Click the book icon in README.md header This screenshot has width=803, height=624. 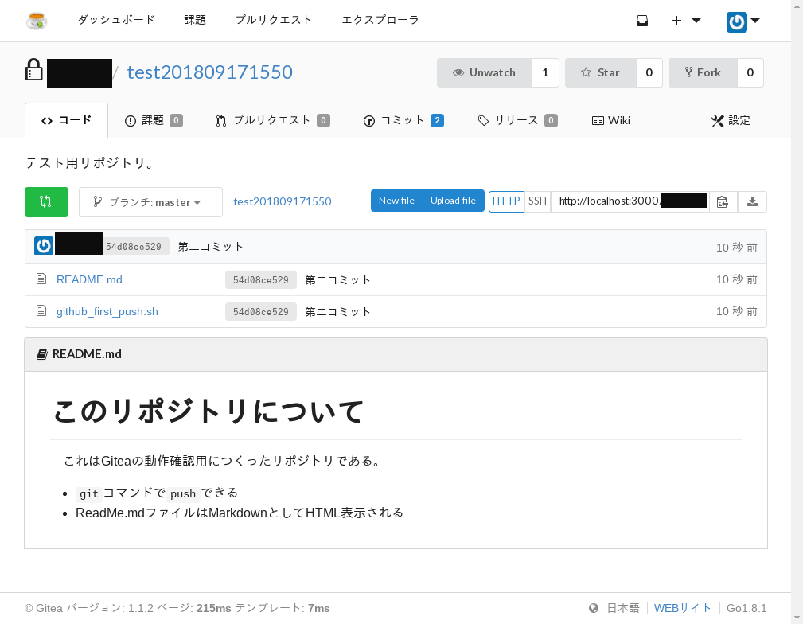pos(42,354)
